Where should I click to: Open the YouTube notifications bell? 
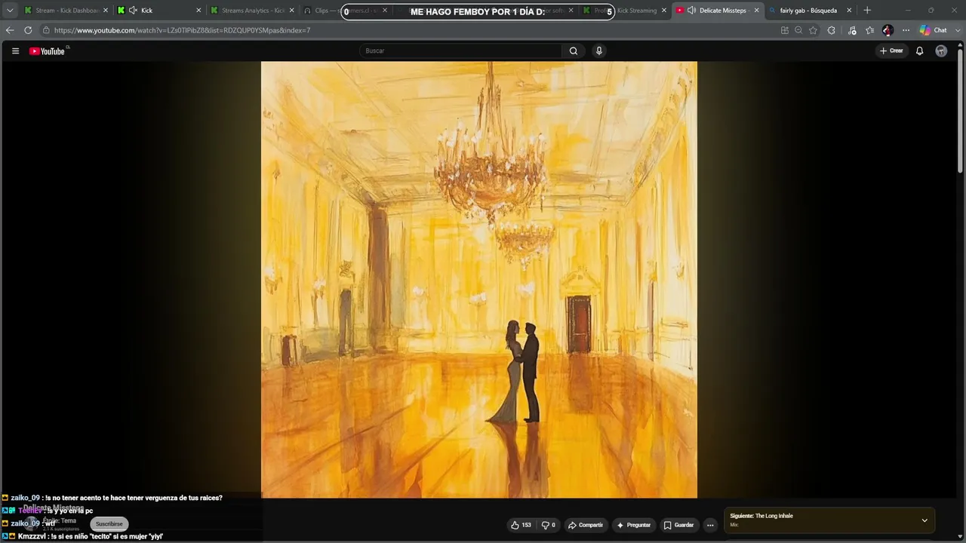[x=919, y=51]
